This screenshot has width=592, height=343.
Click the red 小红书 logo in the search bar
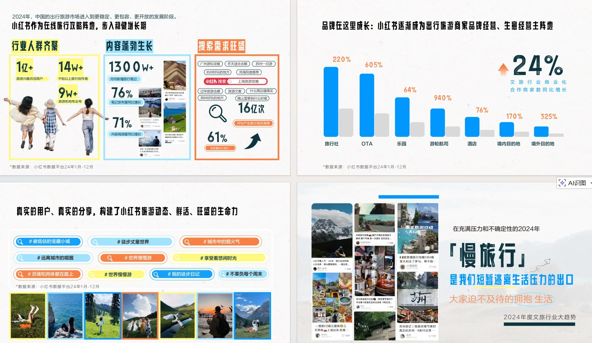pyautogui.click(x=211, y=81)
